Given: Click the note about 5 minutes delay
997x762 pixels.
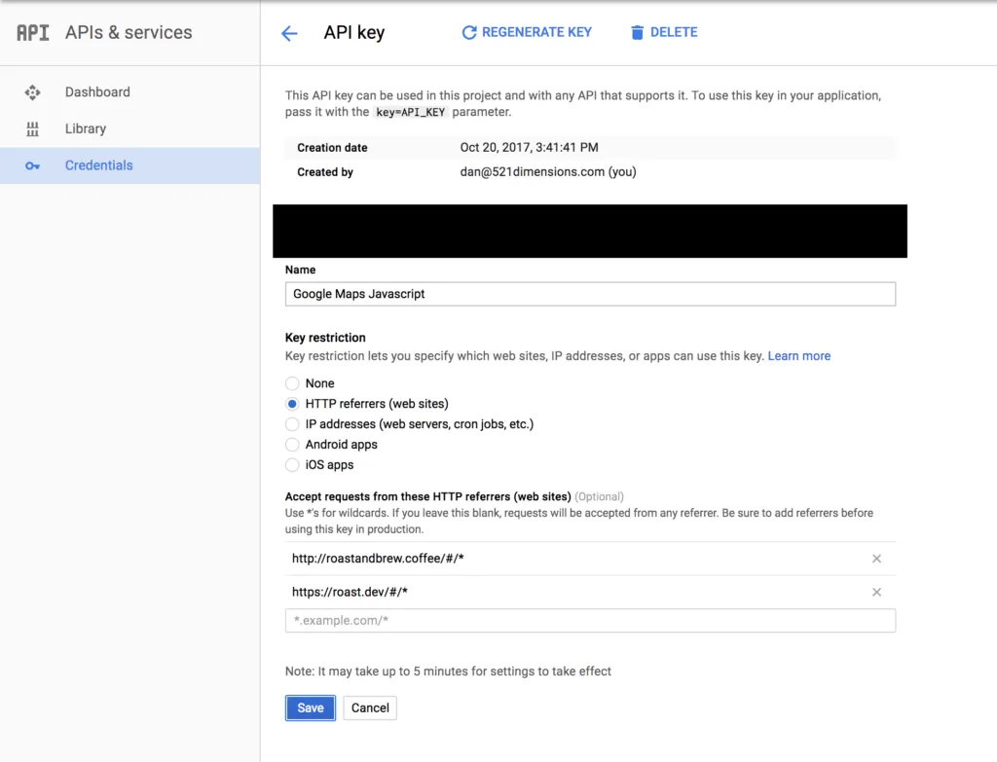Looking at the screenshot, I should click(x=448, y=671).
